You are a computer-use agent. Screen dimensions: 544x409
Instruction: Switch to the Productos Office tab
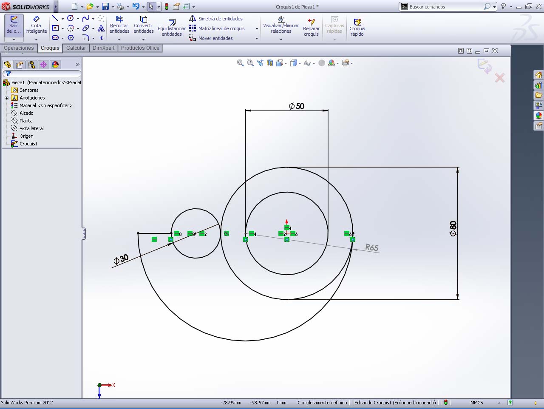140,48
